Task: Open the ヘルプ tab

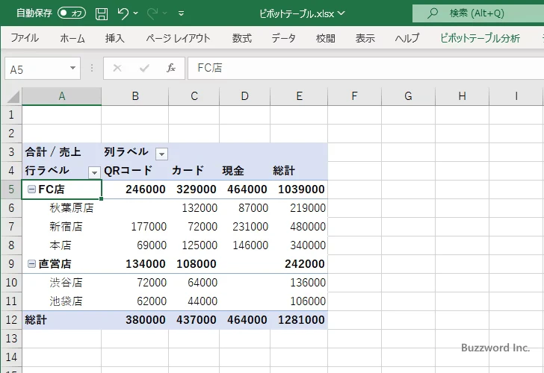Action: coord(407,38)
